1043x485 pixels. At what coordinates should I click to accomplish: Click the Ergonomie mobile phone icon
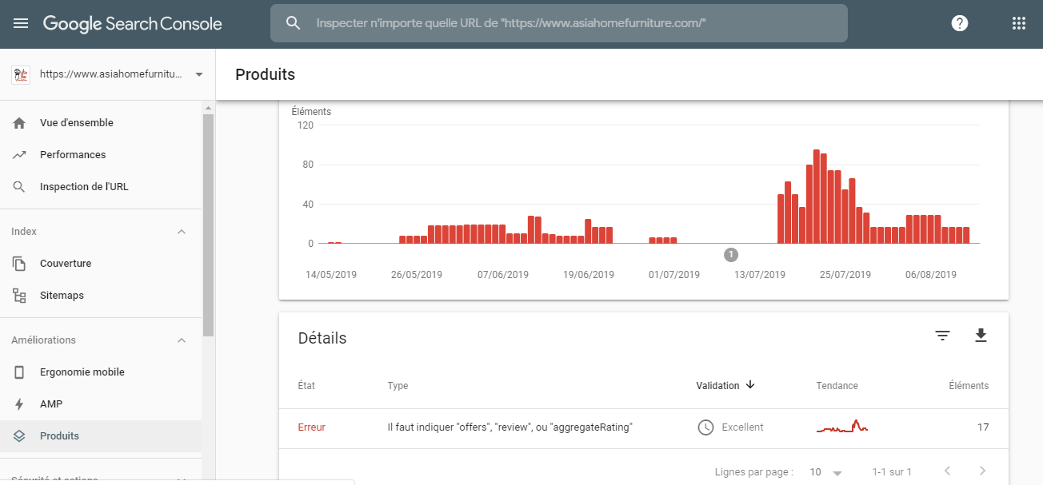point(20,372)
